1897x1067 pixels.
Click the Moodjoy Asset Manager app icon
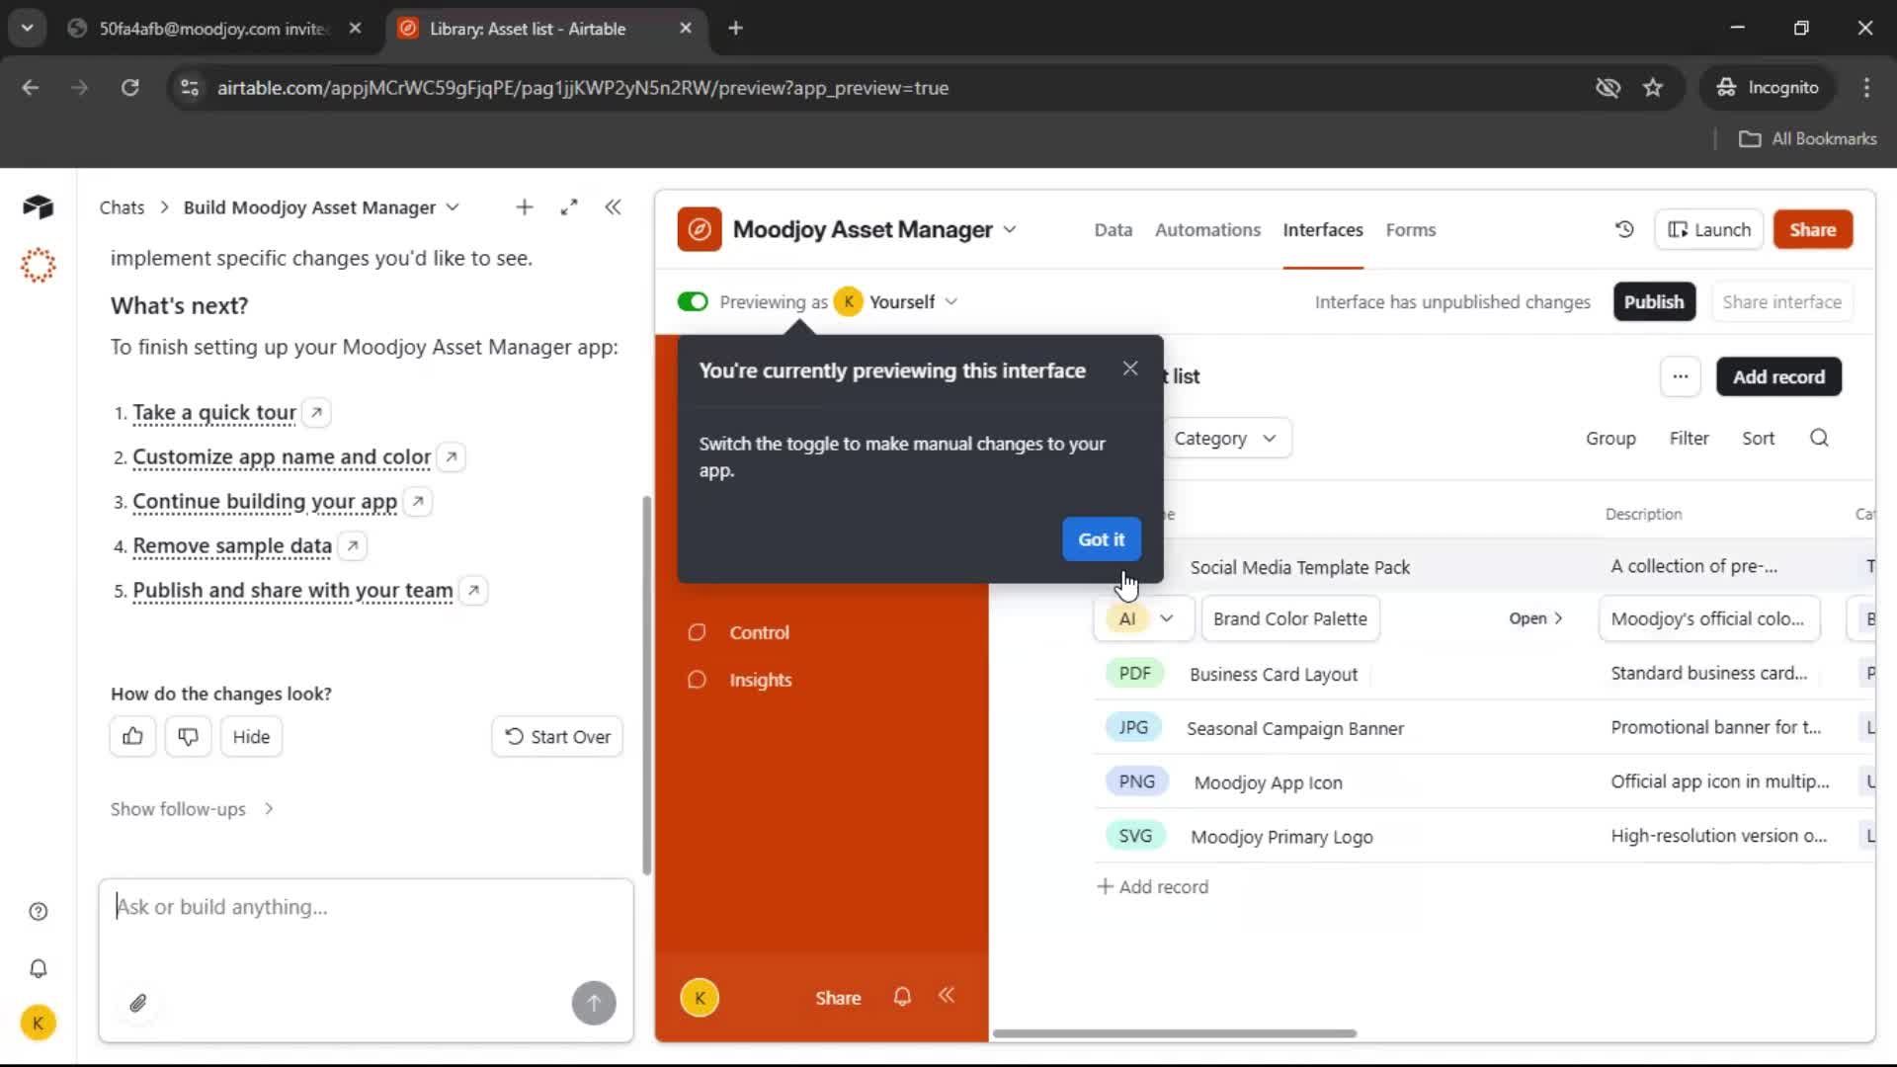point(700,229)
